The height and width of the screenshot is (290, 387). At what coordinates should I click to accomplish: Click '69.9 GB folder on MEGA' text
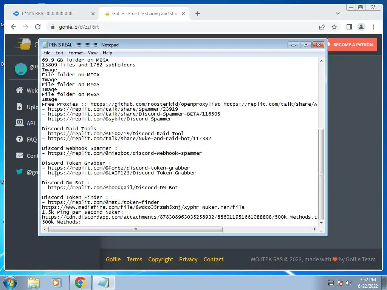point(75,60)
